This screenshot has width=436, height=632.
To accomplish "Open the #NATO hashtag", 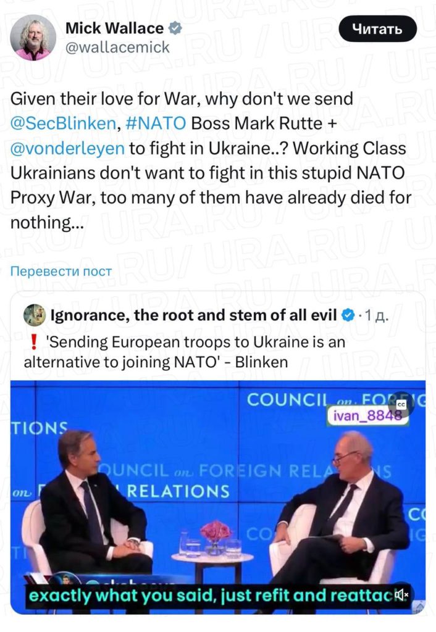I will pos(154,123).
